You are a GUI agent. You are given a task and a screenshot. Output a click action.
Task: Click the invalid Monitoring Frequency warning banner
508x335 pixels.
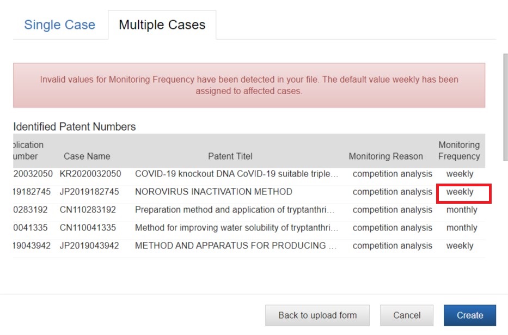pos(249,85)
